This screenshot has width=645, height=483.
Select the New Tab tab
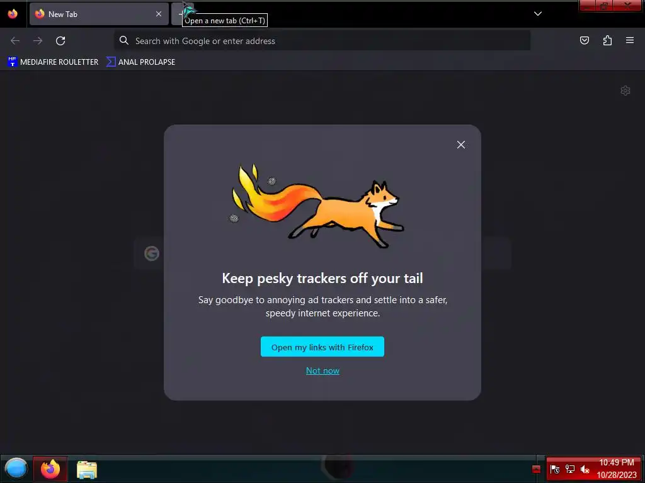point(99,14)
